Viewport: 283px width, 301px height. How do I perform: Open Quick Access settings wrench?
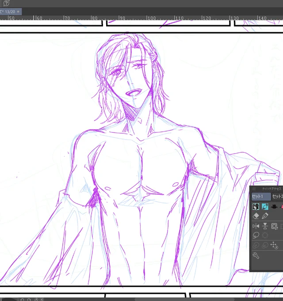tap(256, 255)
